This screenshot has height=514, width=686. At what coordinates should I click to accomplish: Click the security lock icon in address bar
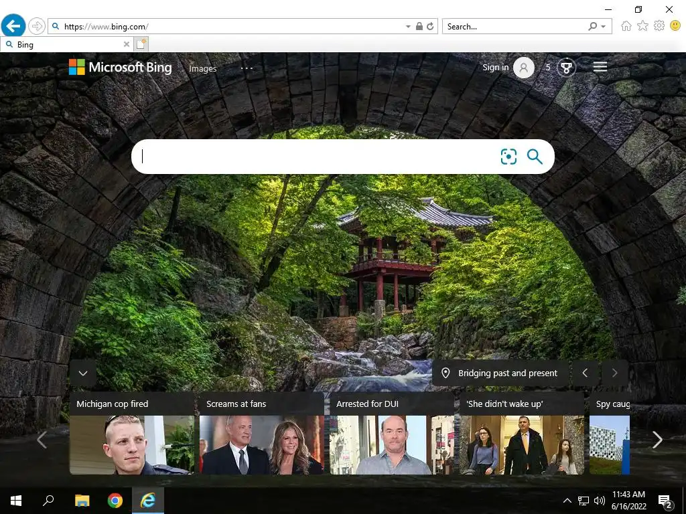(419, 26)
